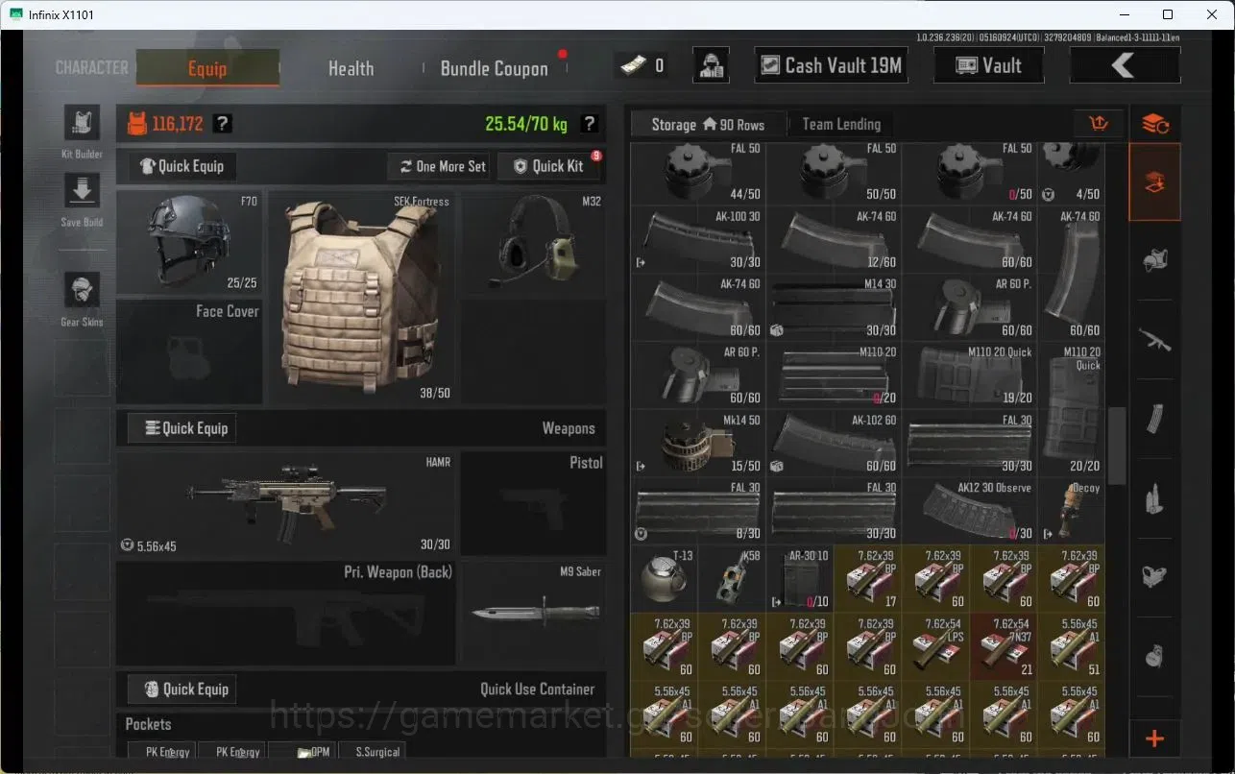
Task: Open the Kit Builder icon
Action: pos(82,124)
